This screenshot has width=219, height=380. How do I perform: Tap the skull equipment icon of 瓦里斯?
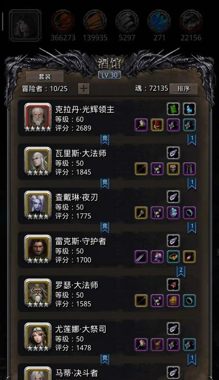point(173,168)
